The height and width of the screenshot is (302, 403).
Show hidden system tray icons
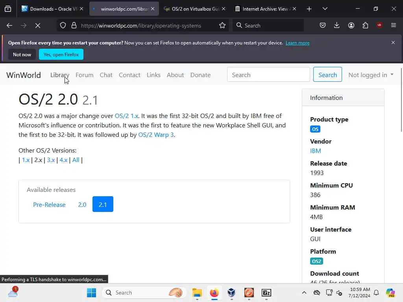coord(304,293)
